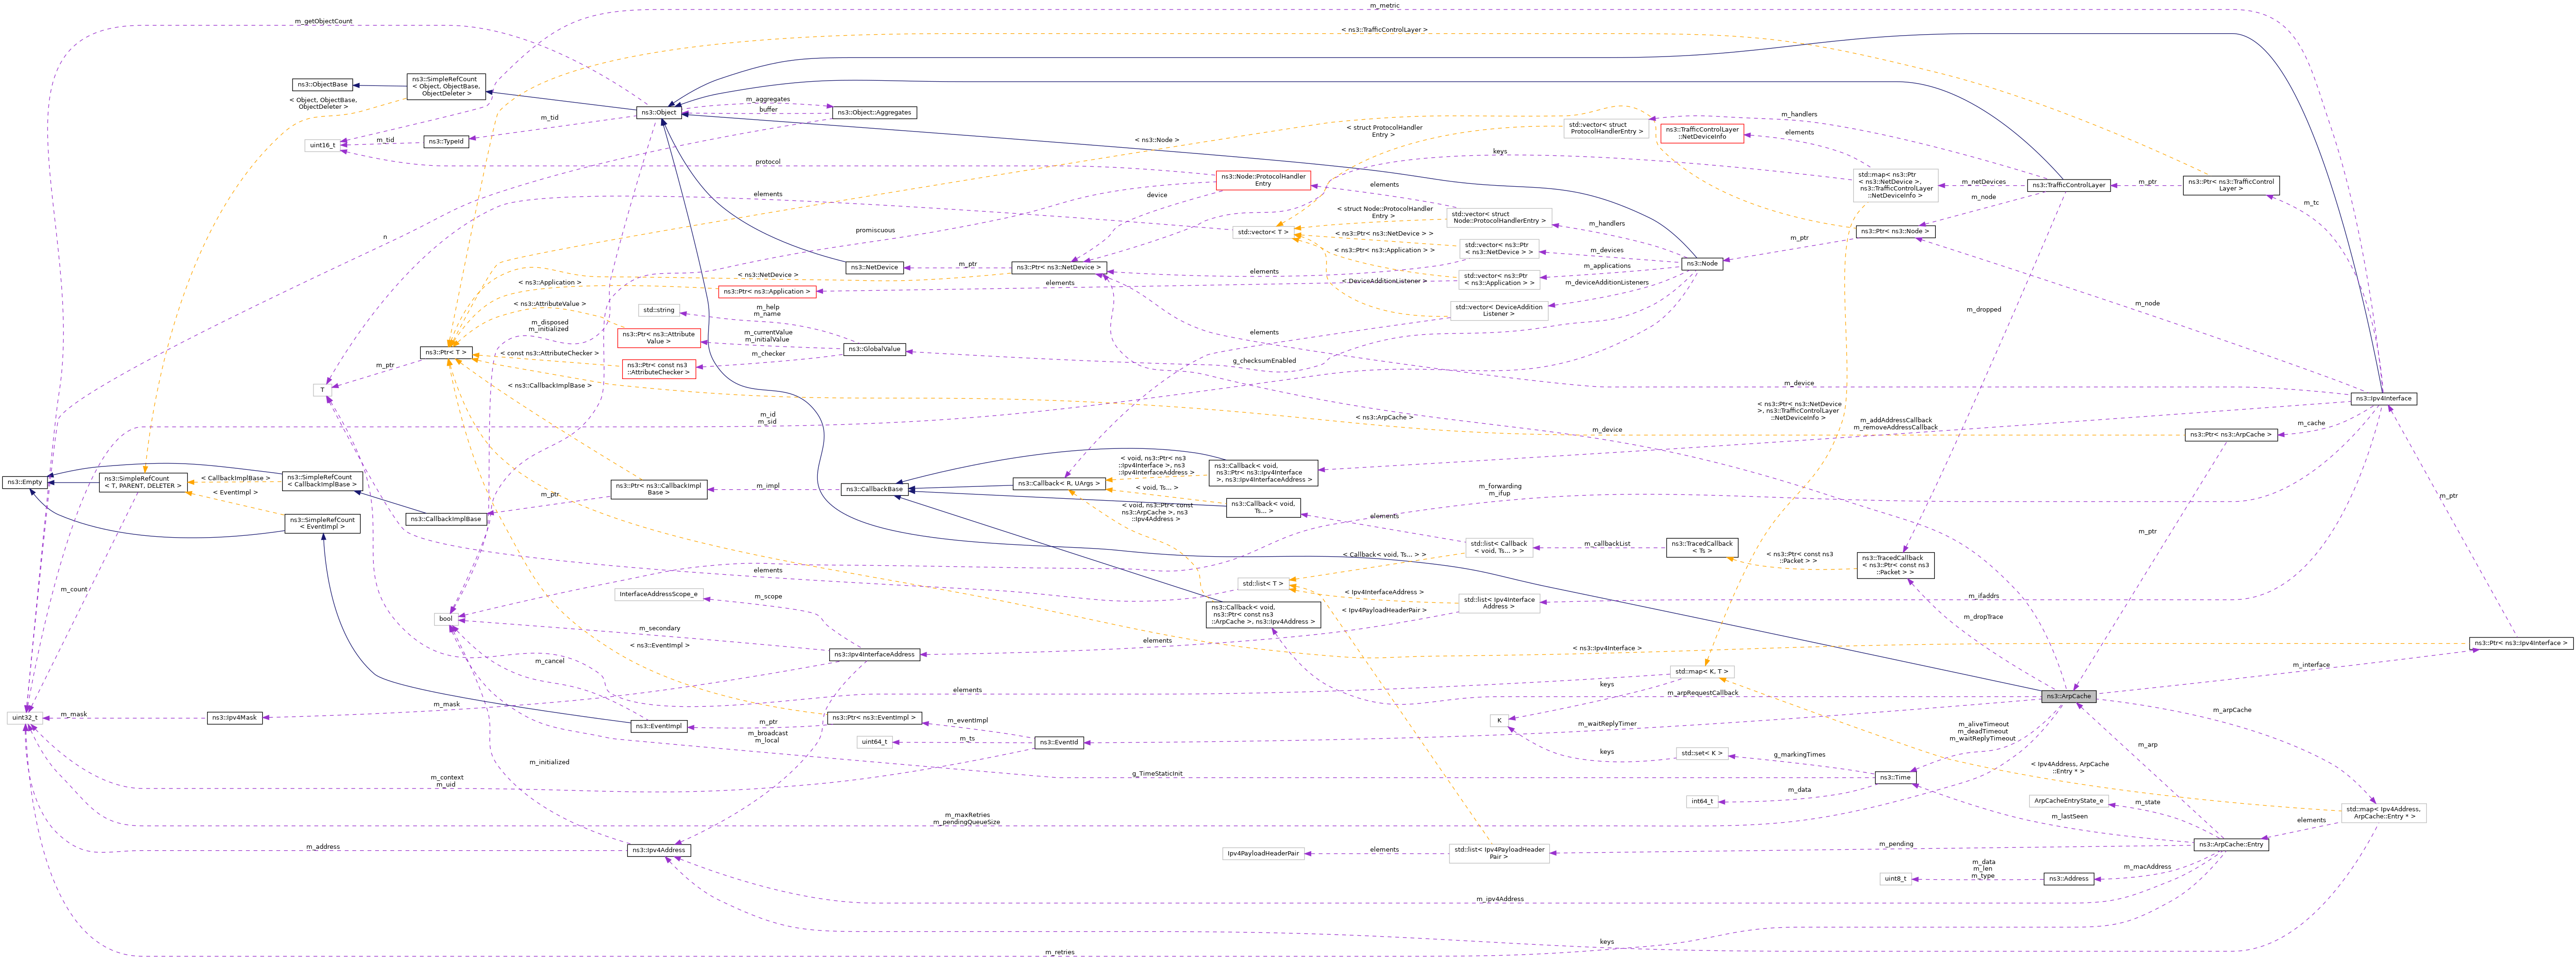The width and height of the screenshot is (2576, 959).
Task: Select the ns3::Ptr< ns3::NetDevice > node
Action: [1059, 267]
